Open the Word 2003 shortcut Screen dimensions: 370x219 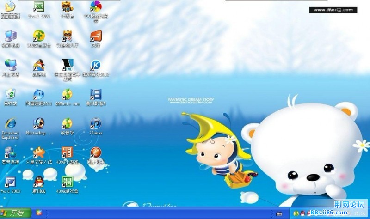click(10, 182)
